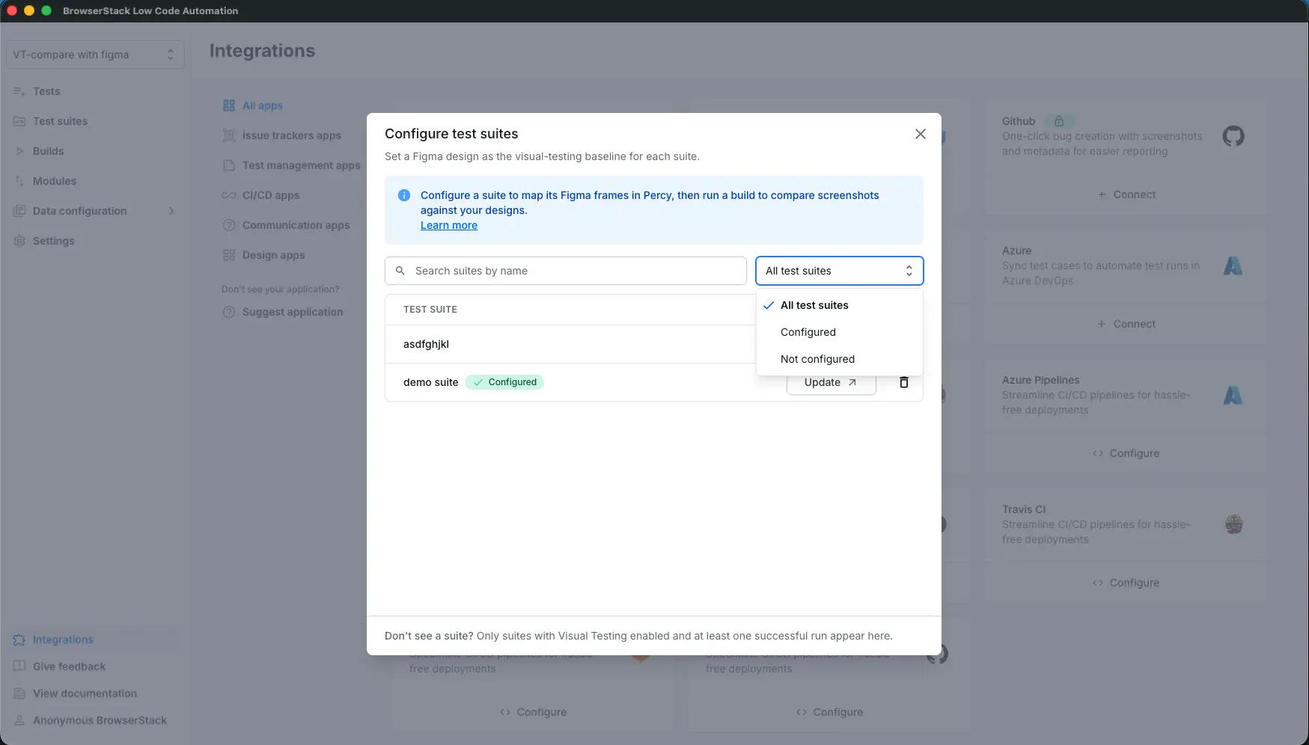Image resolution: width=1309 pixels, height=745 pixels.
Task: Click the blue info icon in banner
Action: pos(404,195)
